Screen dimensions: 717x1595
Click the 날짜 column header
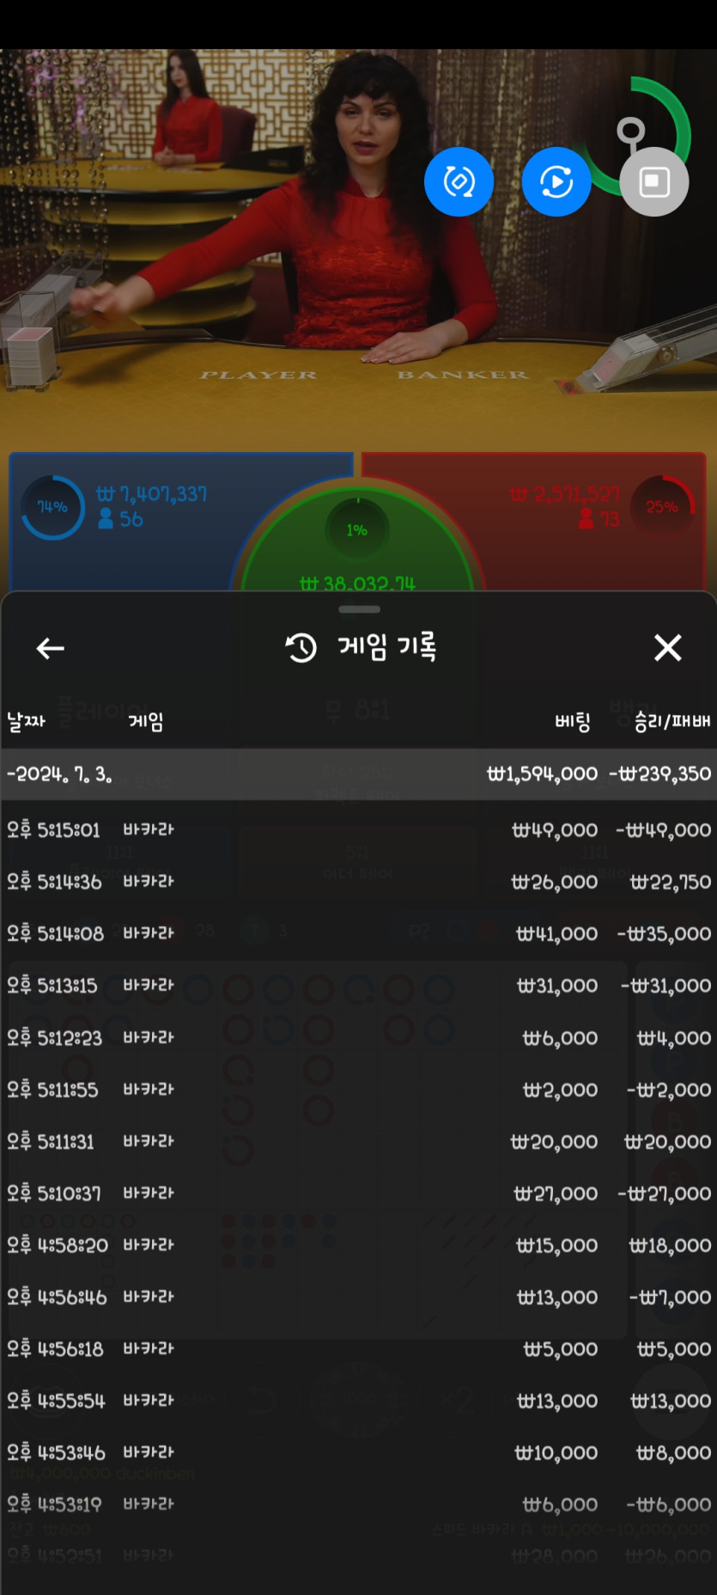tap(26, 722)
